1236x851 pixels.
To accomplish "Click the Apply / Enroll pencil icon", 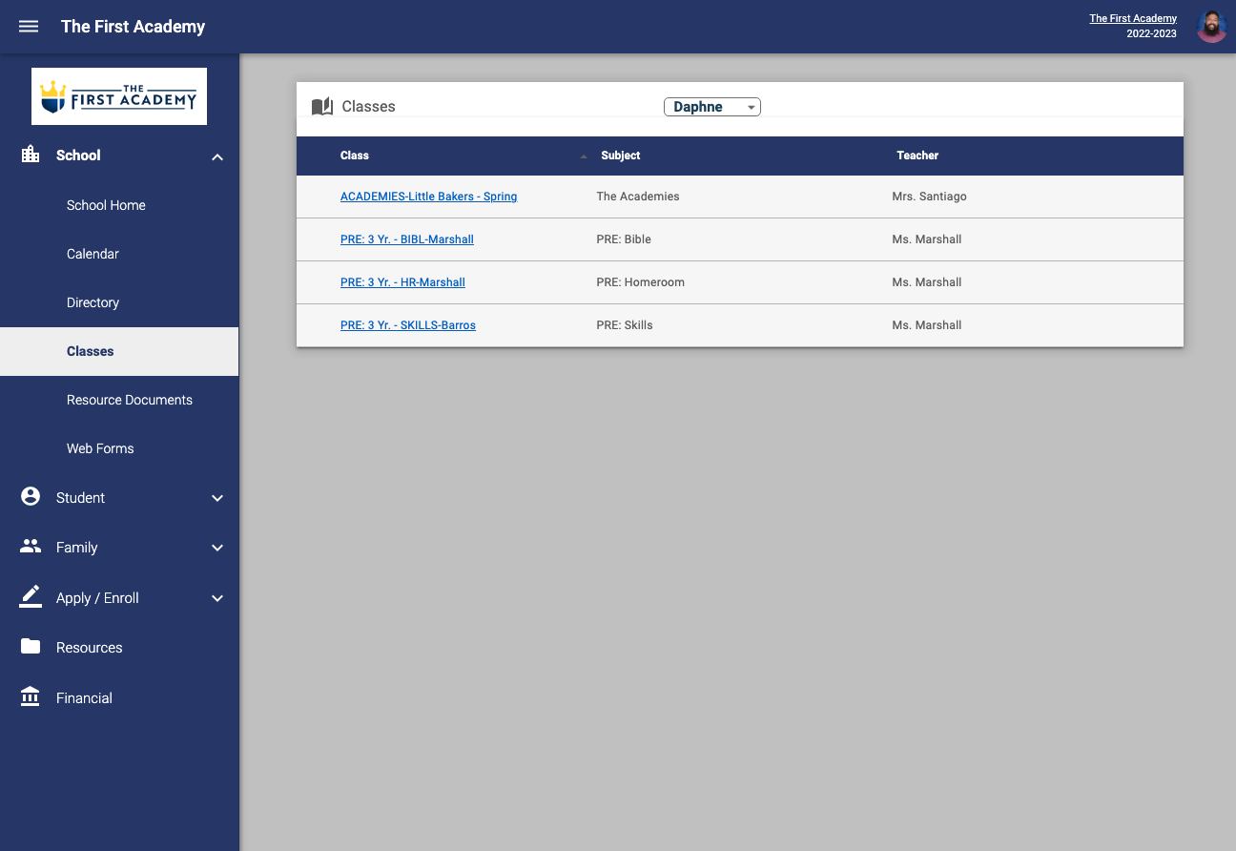I will [x=31, y=596].
